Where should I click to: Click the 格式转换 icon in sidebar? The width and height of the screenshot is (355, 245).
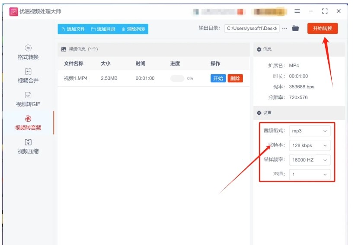[x=28, y=48]
